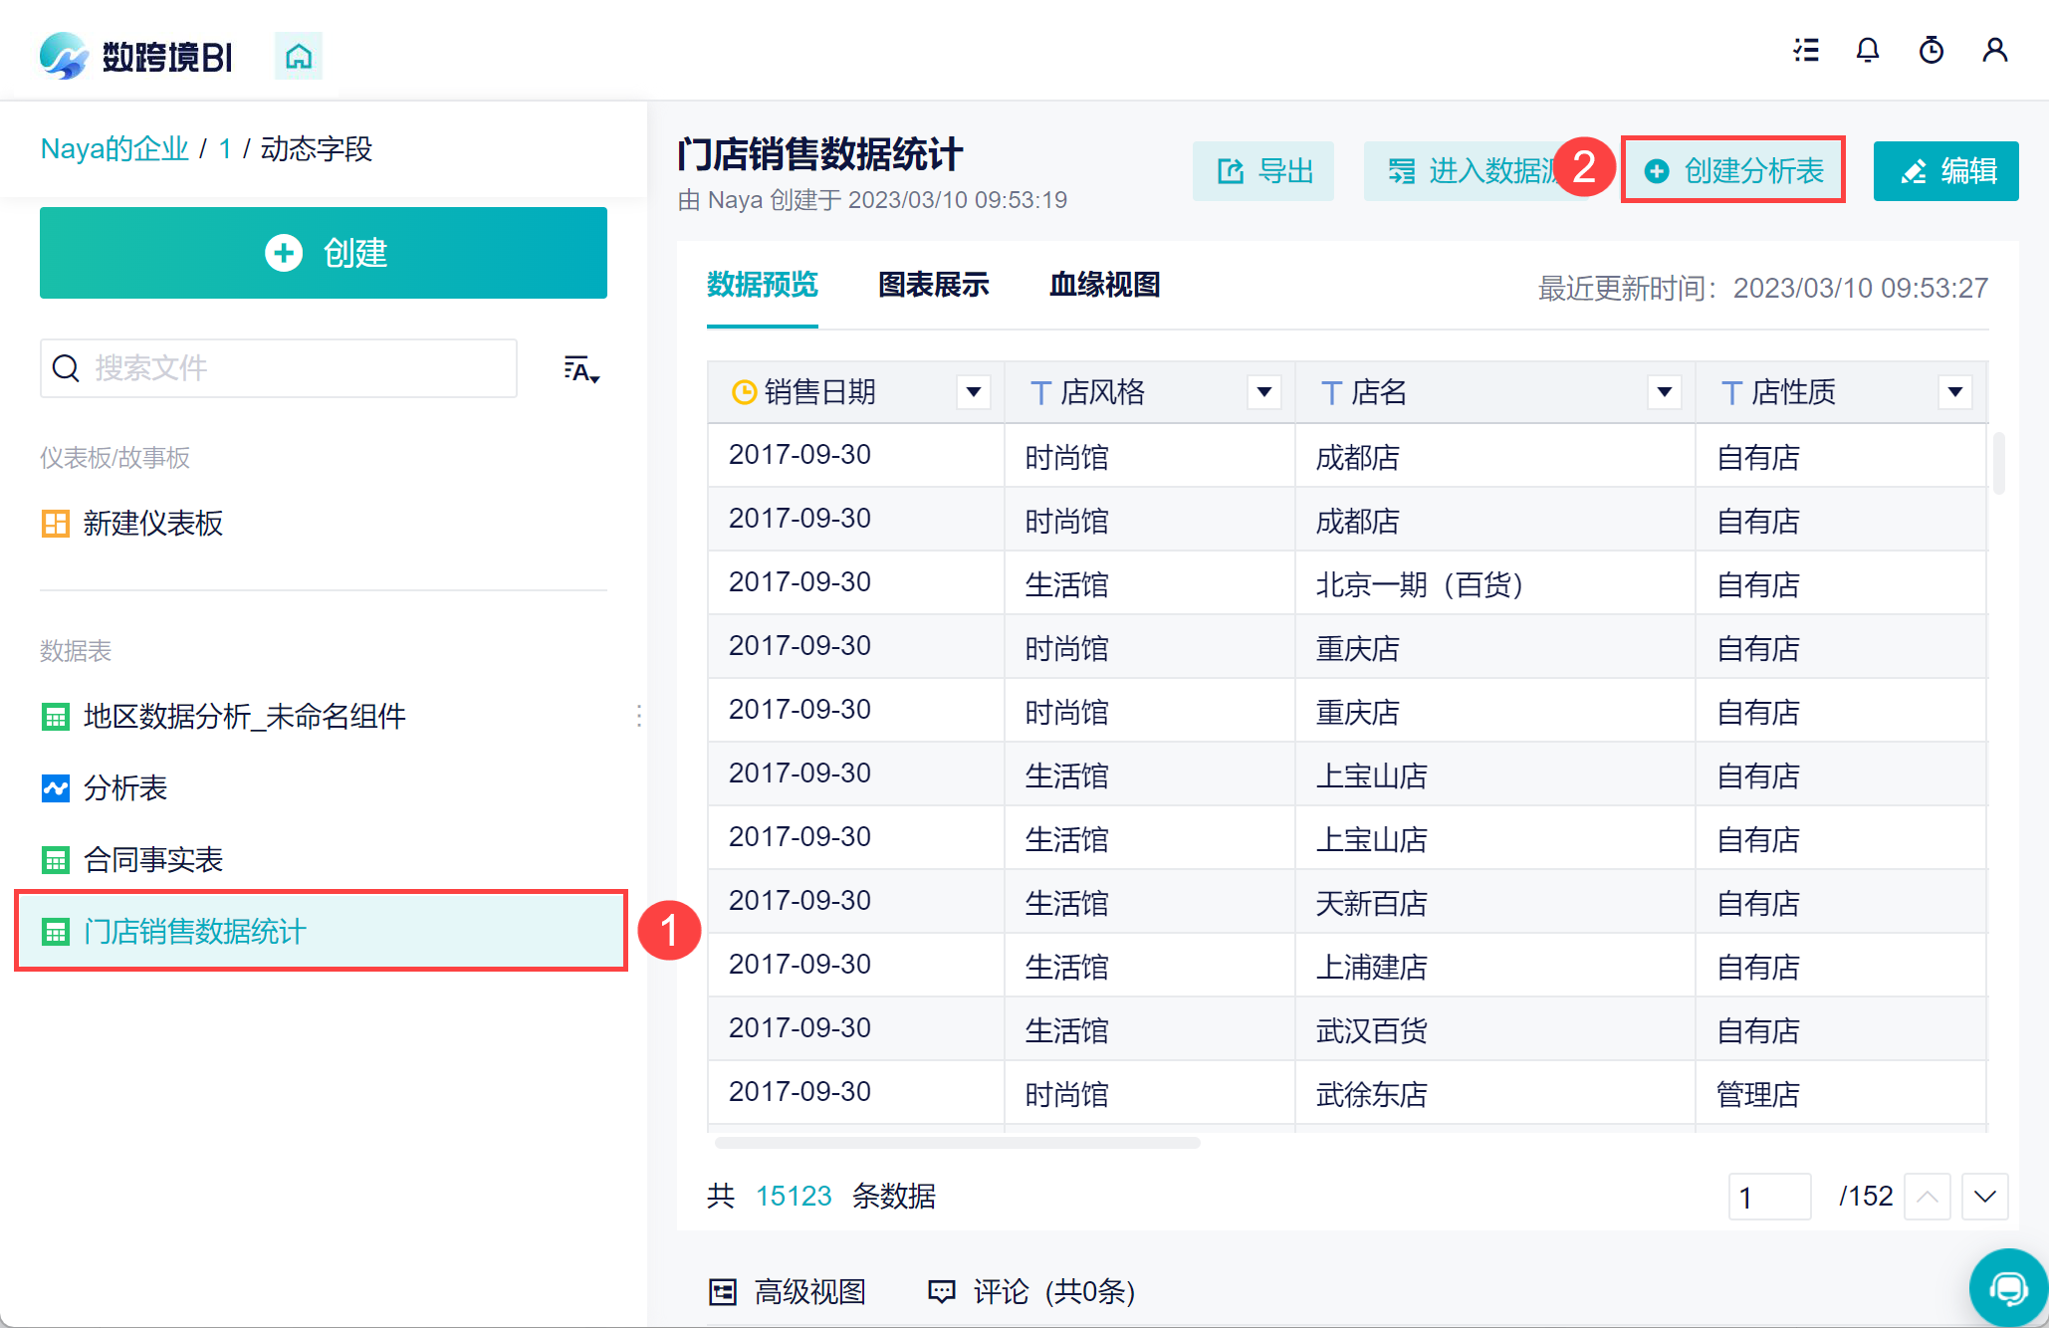Open the task list icon at top right
The width and height of the screenshot is (2049, 1328).
(1806, 50)
